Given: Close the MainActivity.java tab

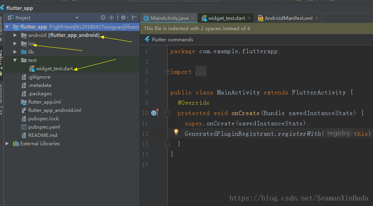Looking at the screenshot, I should click(x=193, y=18).
